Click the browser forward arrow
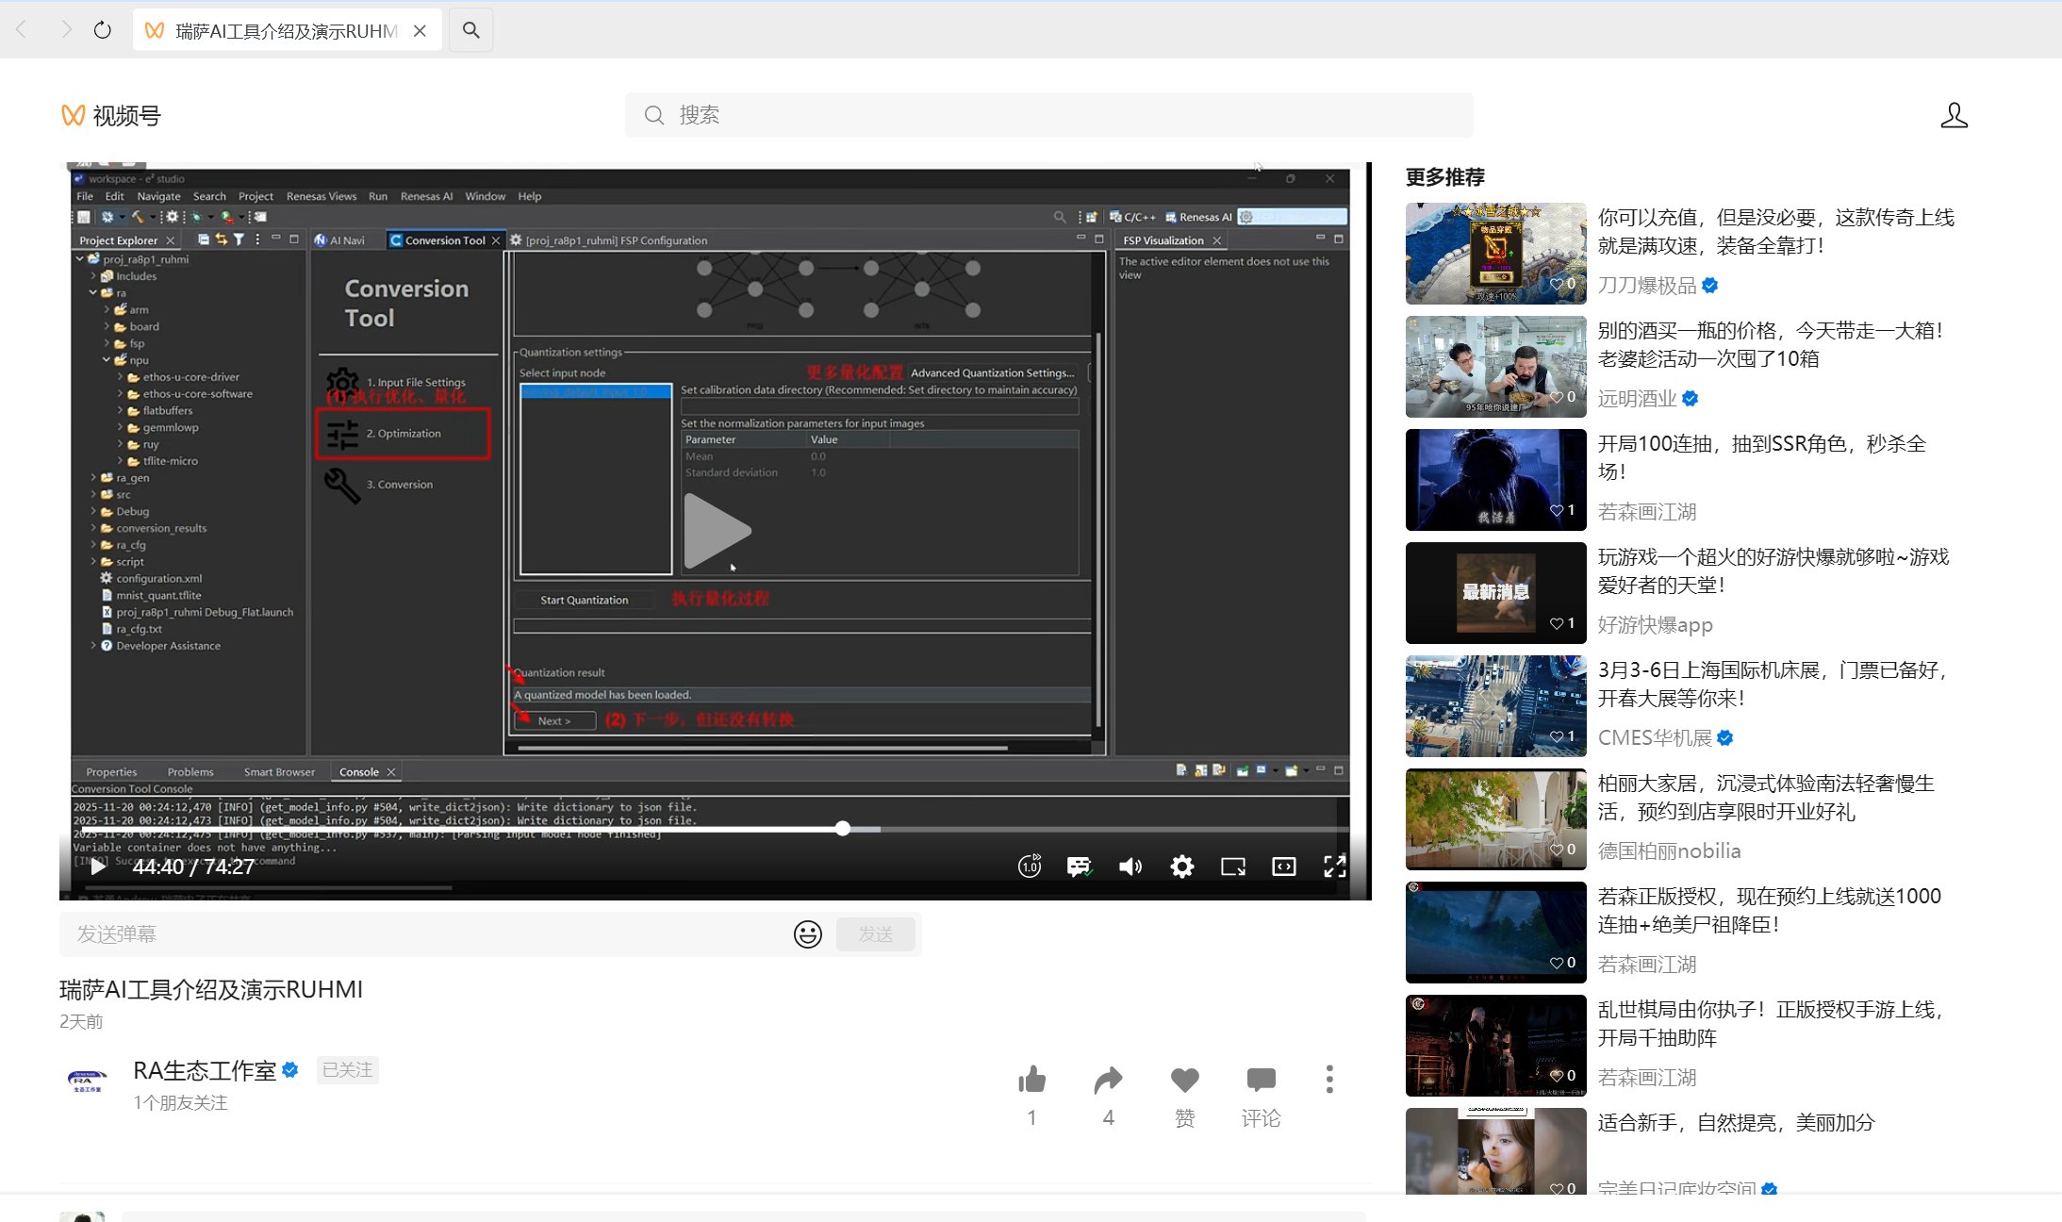This screenshot has width=2062, height=1222. point(66,30)
